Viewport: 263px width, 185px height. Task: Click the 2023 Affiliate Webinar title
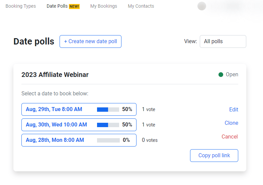tap(55, 75)
